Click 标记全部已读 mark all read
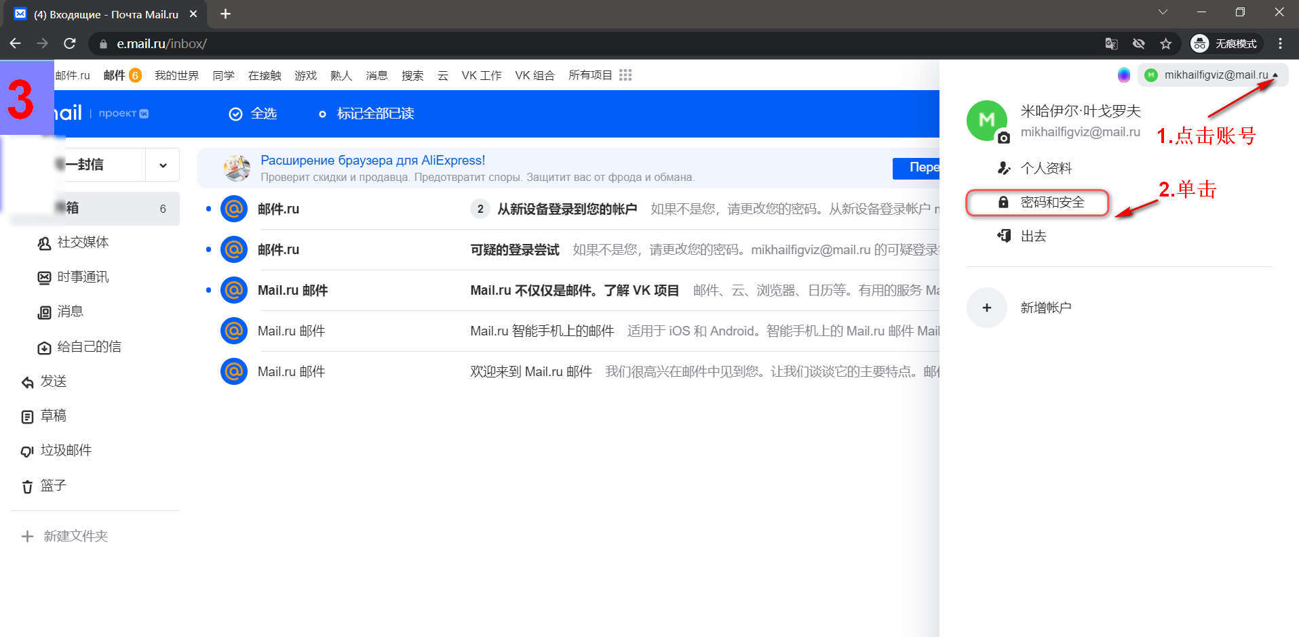 click(x=366, y=114)
